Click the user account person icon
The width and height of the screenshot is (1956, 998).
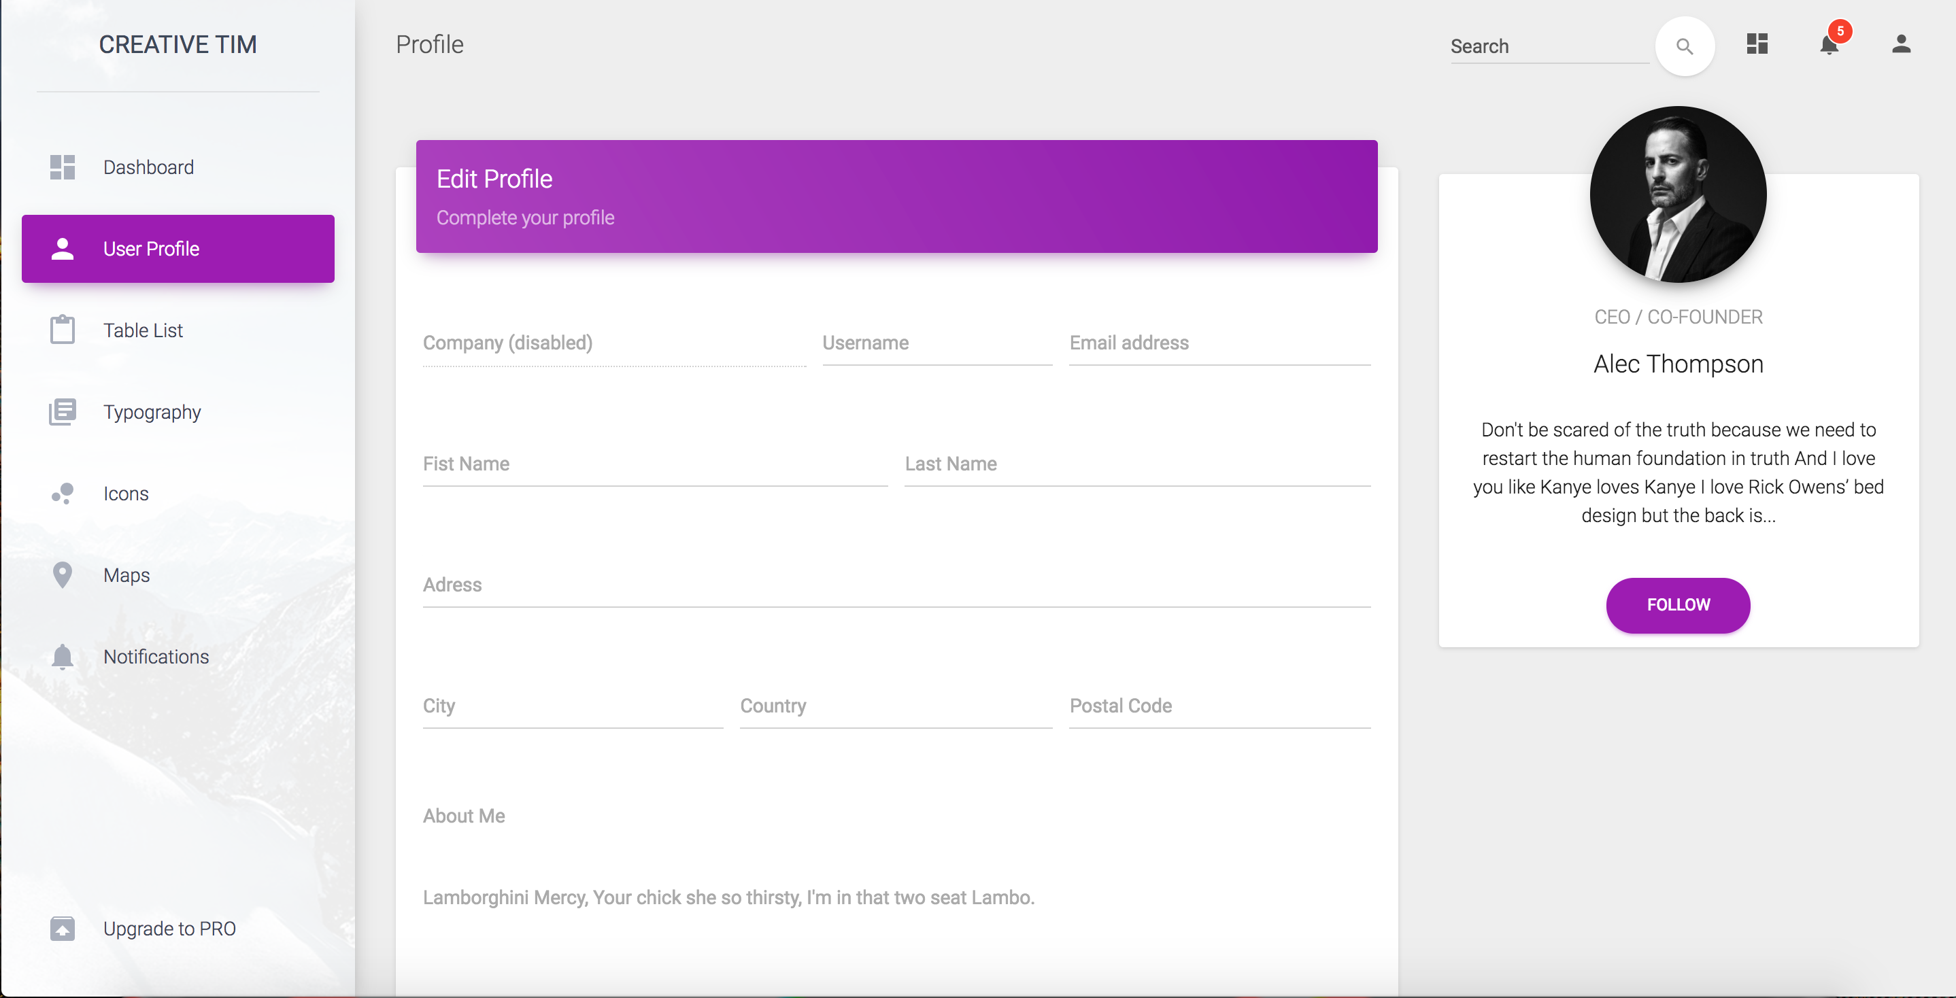(x=1900, y=45)
